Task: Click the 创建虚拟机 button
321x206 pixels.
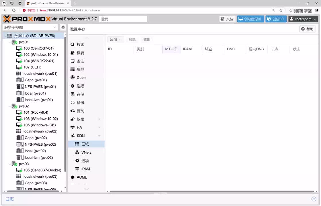Action: pyautogui.click(x=250, y=19)
